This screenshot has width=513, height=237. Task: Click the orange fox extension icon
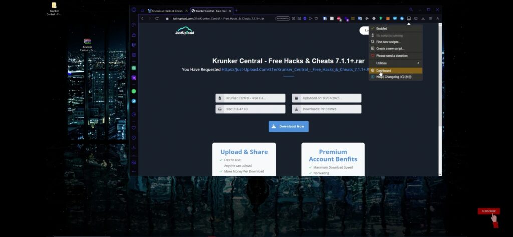[x=388, y=19]
